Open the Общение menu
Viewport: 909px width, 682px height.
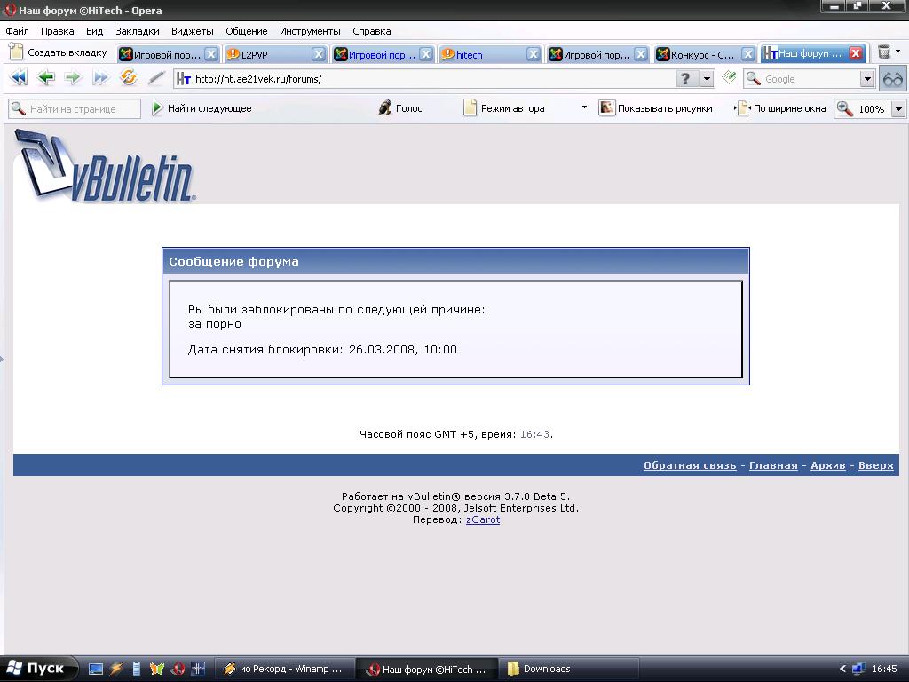click(247, 31)
